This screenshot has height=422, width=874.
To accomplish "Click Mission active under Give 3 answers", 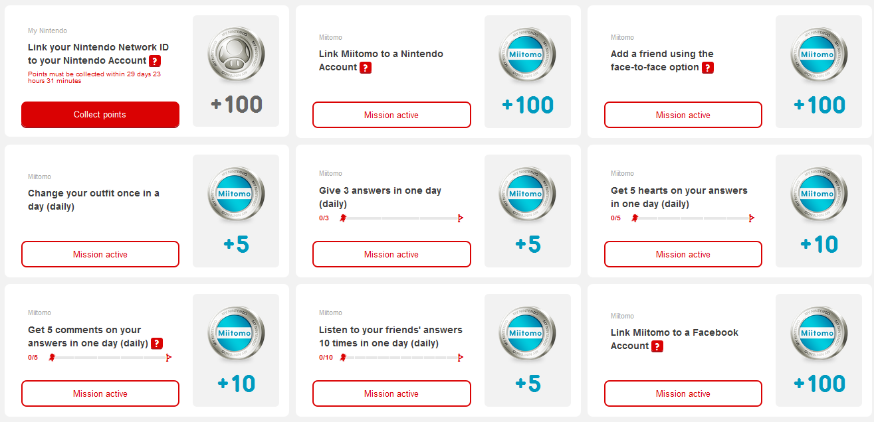I will coord(391,254).
